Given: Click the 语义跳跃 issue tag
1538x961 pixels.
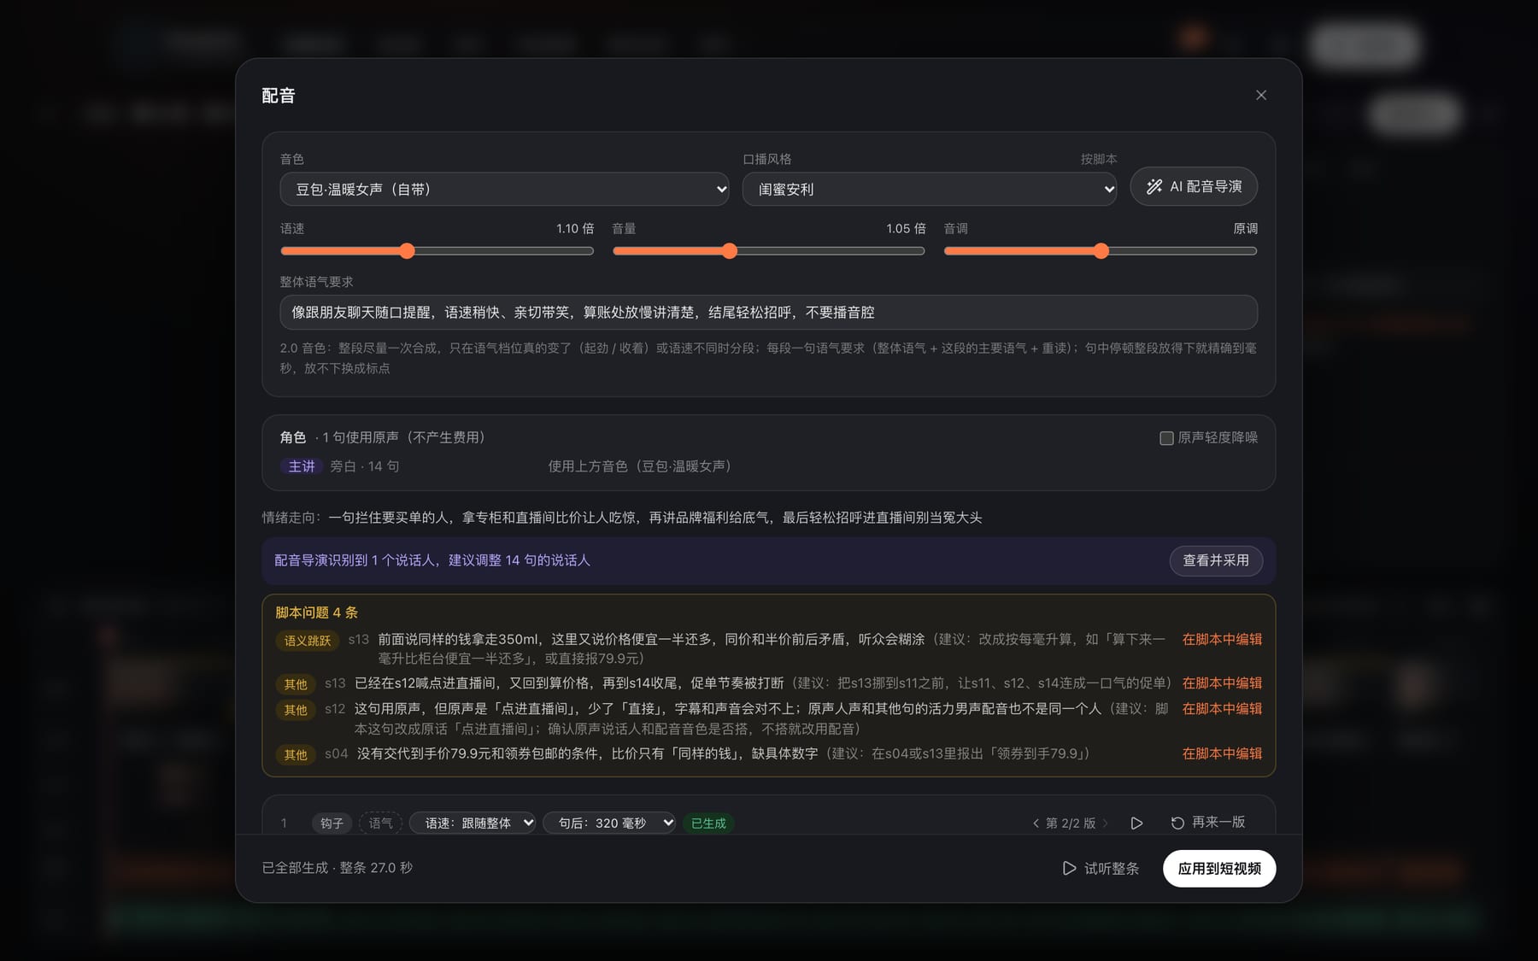Looking at the screenshot, I should tap(308, 641).
